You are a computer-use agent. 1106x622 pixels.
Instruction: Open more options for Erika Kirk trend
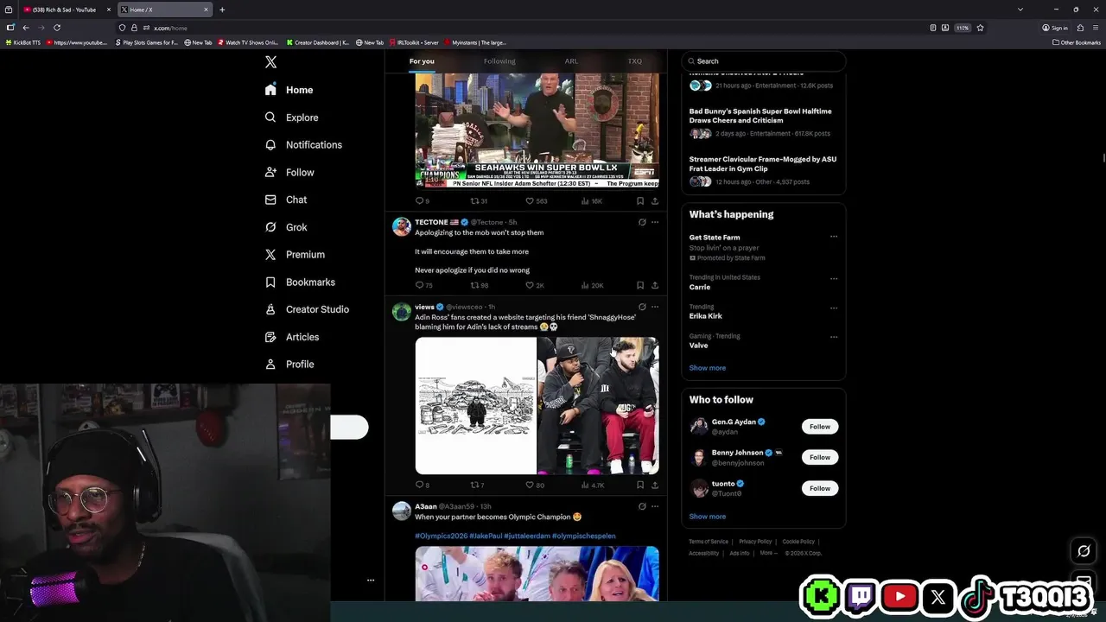coord(834,308)
